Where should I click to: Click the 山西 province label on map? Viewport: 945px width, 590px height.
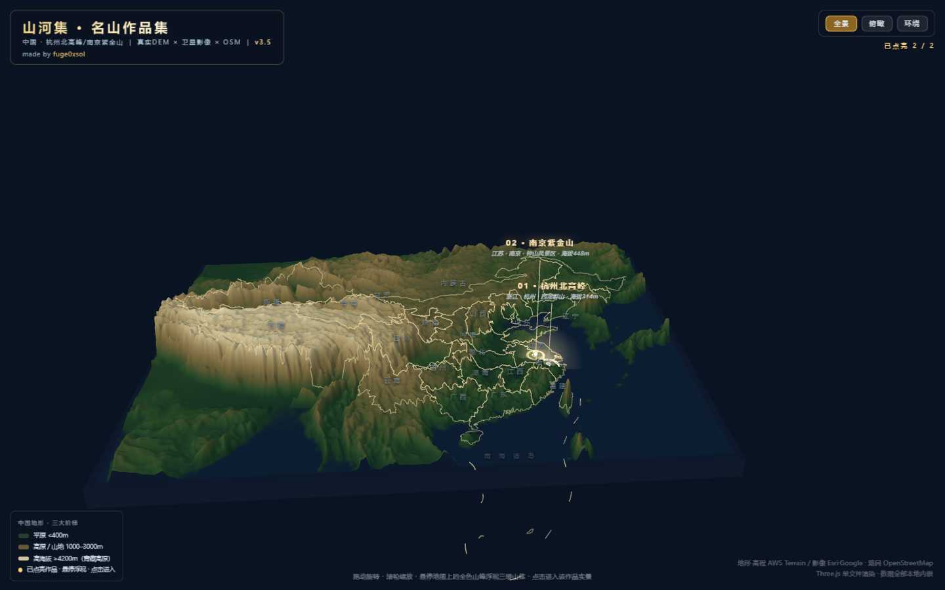tap(478, 313)
